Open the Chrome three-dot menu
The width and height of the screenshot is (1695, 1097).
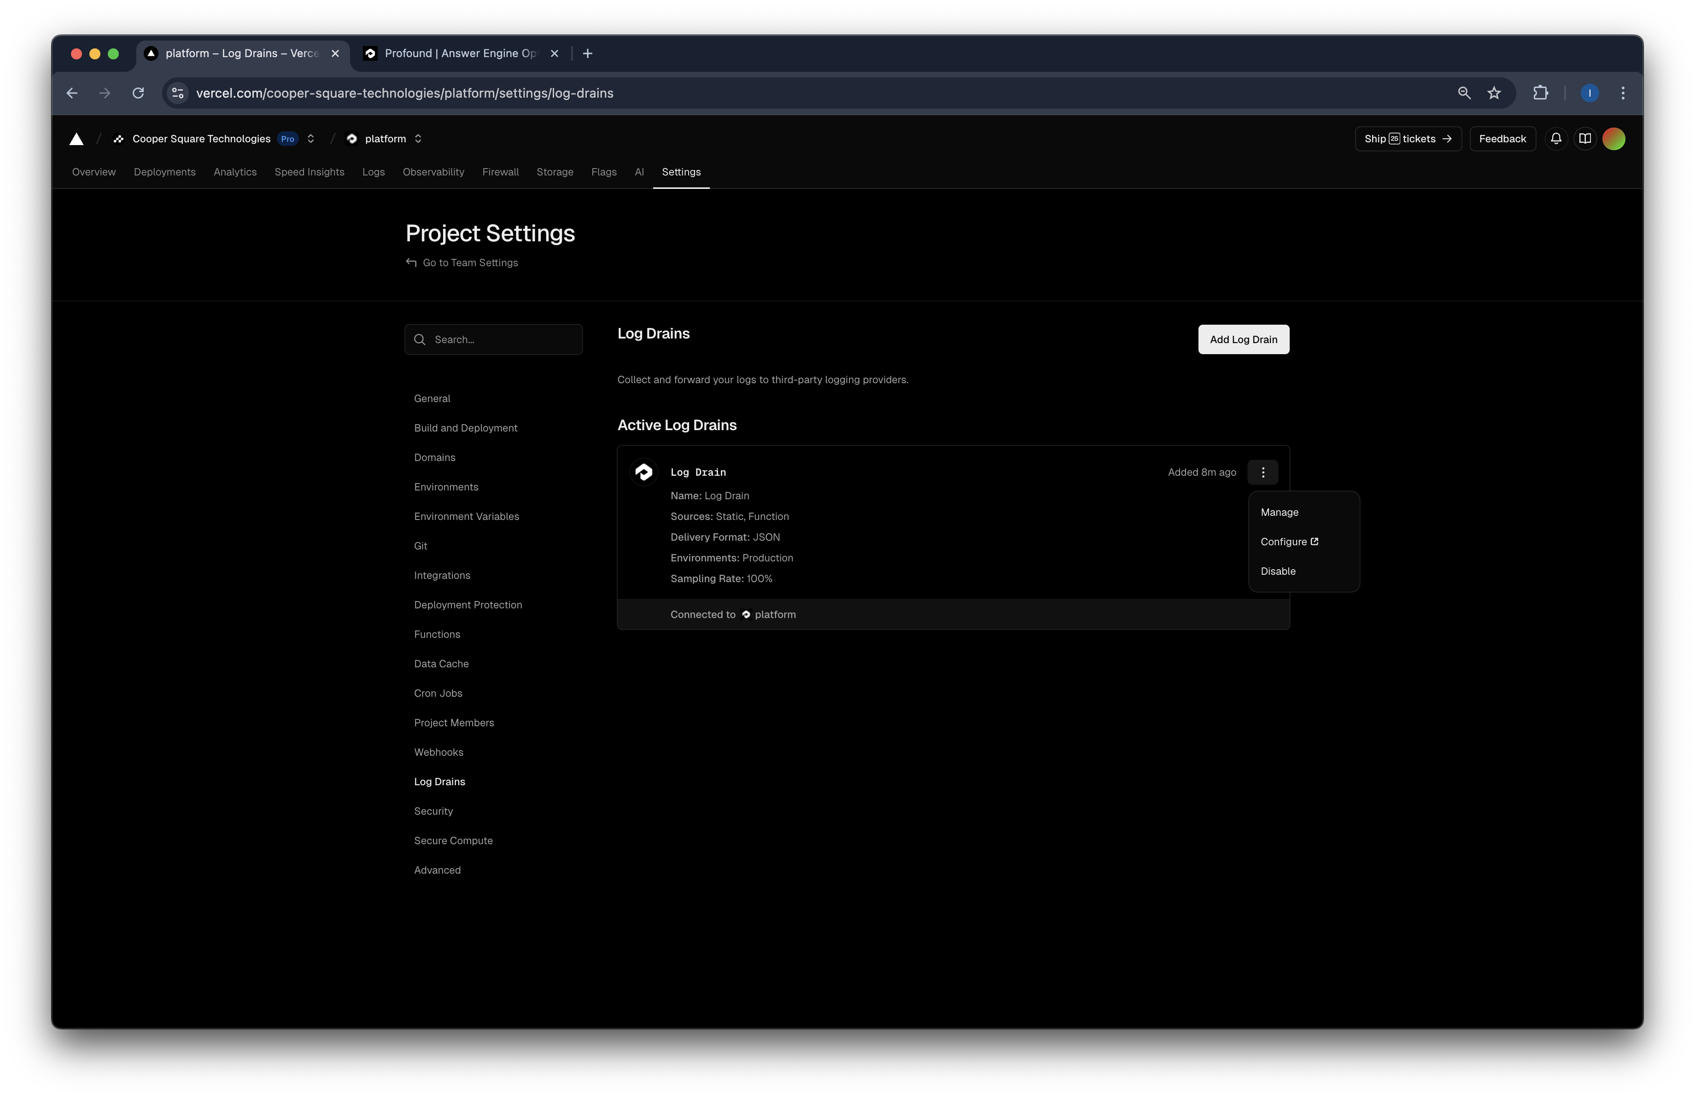tap(1622, 93)
